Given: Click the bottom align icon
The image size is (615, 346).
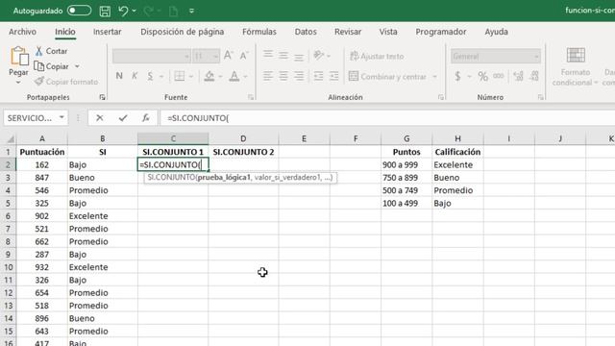Looking at the screenshot, I should 299,57.
